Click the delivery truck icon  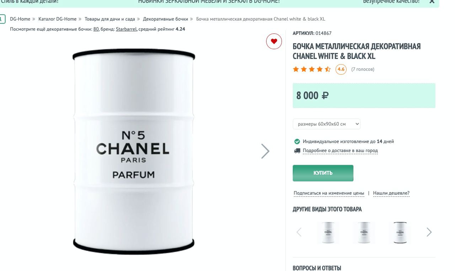(297, 151)
